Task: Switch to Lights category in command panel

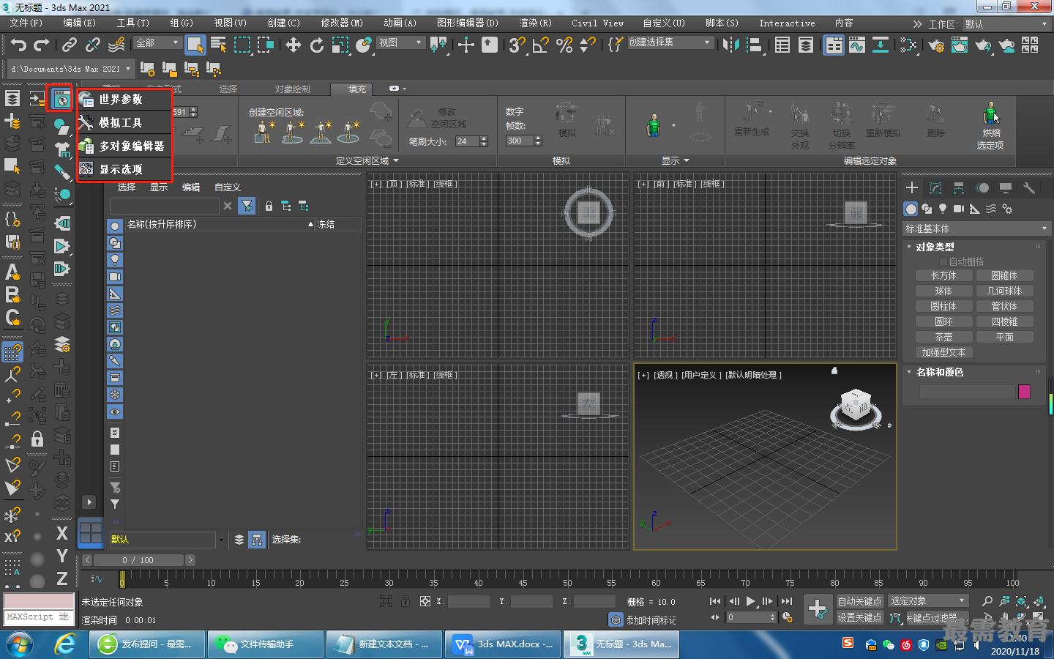Action: [x=943, y=209]
